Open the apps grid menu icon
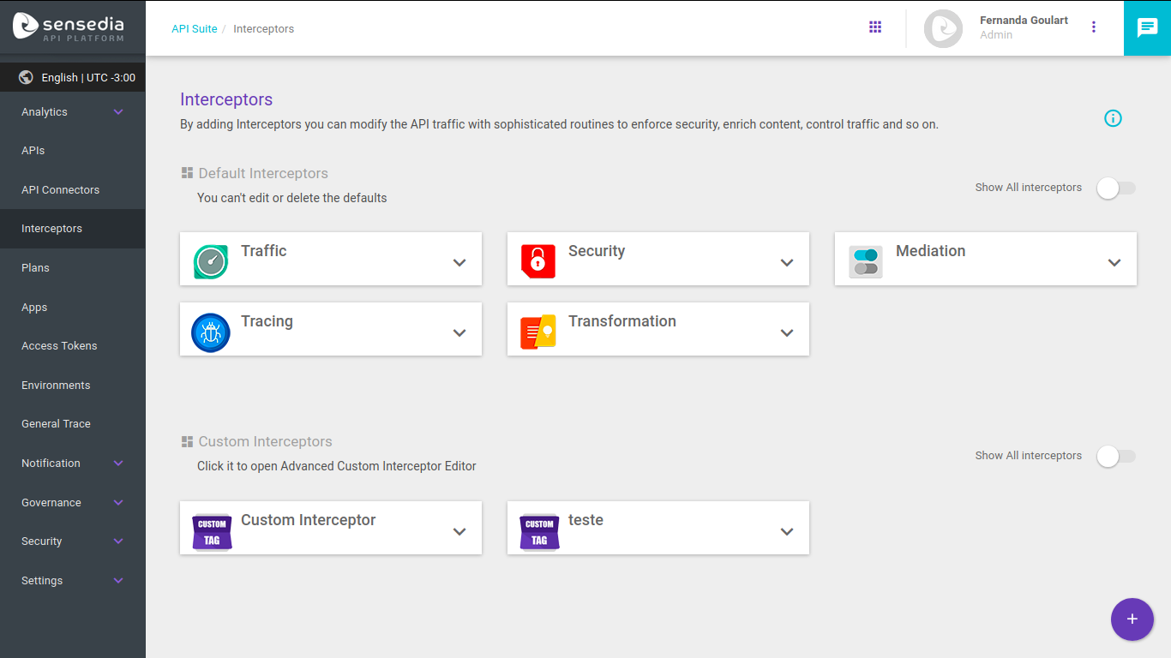 coord(875,27)
